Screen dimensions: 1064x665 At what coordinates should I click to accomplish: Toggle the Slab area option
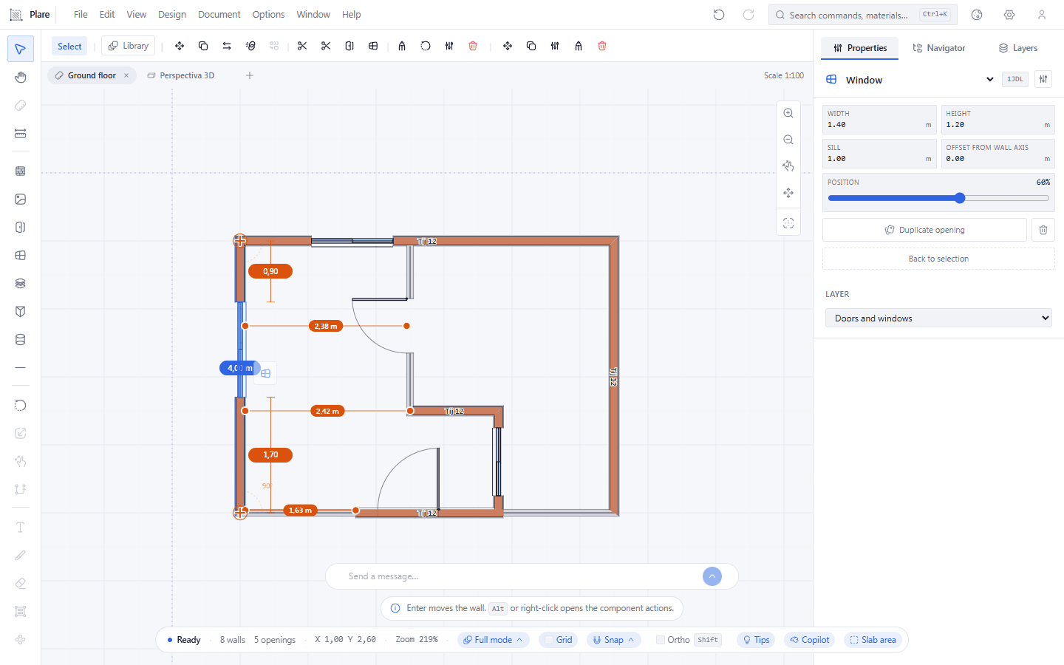click(873, 640)
